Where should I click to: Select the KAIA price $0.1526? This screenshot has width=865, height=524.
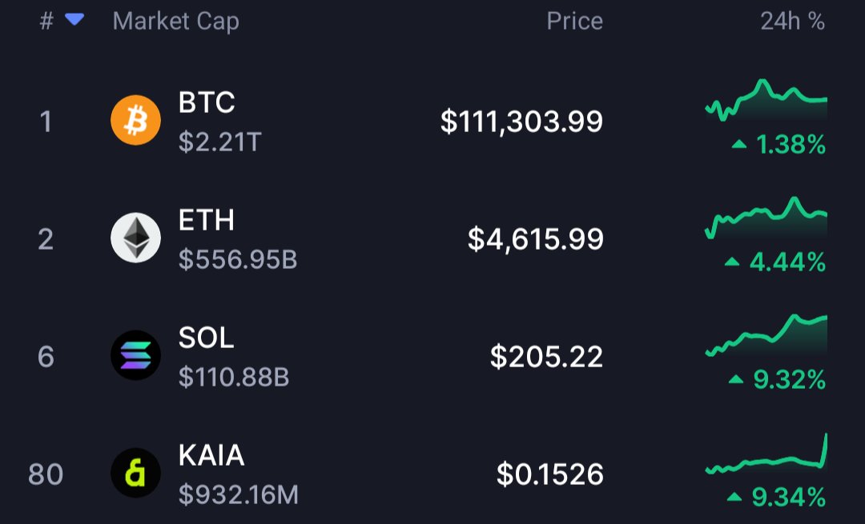(x=550, y=474)
